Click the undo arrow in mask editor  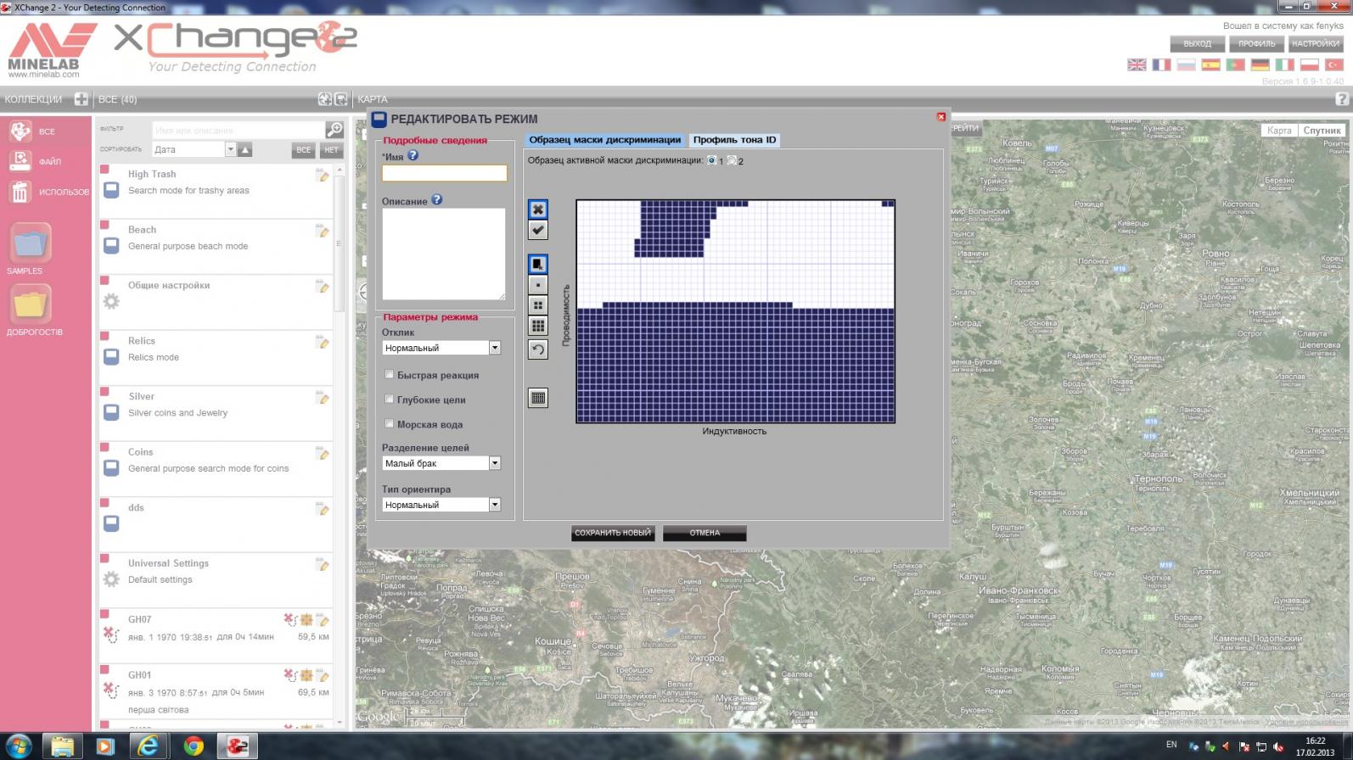[538, 349]
